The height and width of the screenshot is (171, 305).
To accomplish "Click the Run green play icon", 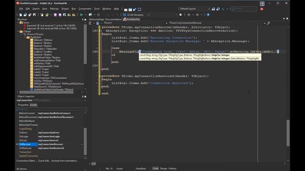I will pos(81,15).
